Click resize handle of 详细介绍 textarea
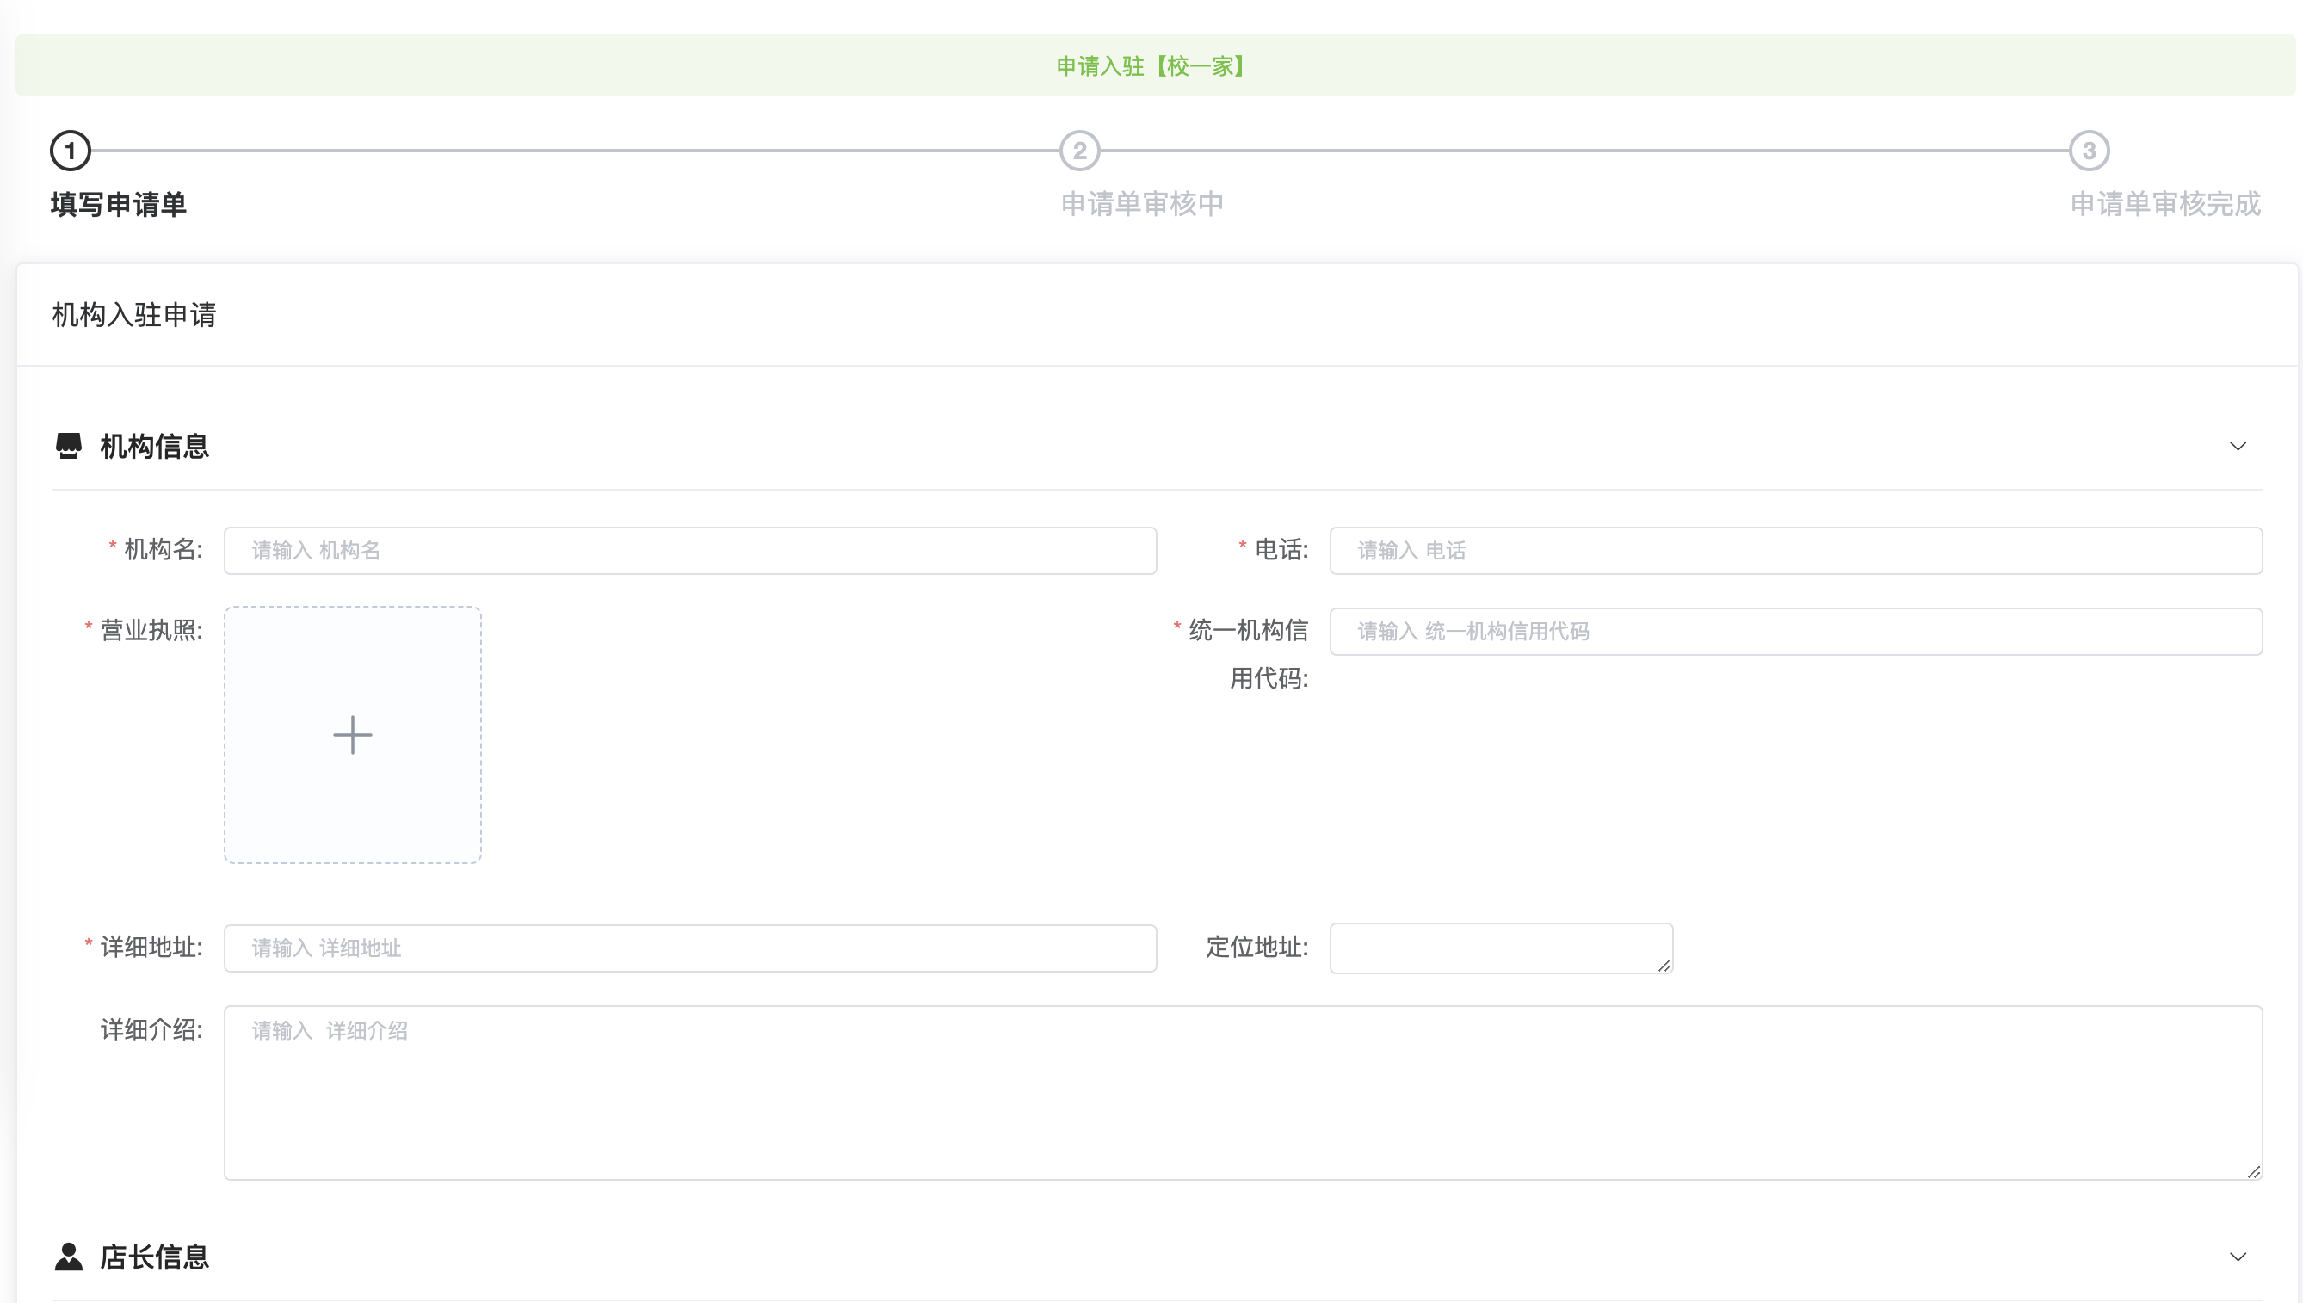The height and width of the screenshot is (1303, 2303). tap(2253, 1171)
